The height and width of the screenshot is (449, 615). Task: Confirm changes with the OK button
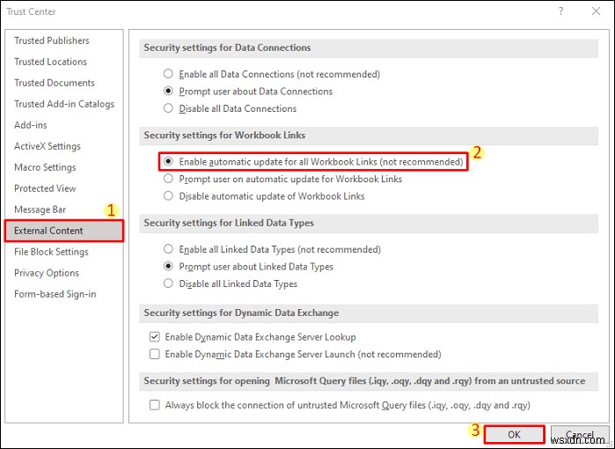click(514, 435)
